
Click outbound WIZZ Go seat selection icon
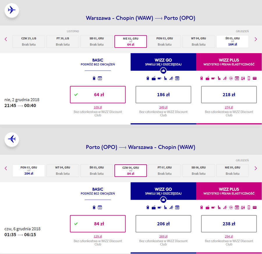[165, 78]
